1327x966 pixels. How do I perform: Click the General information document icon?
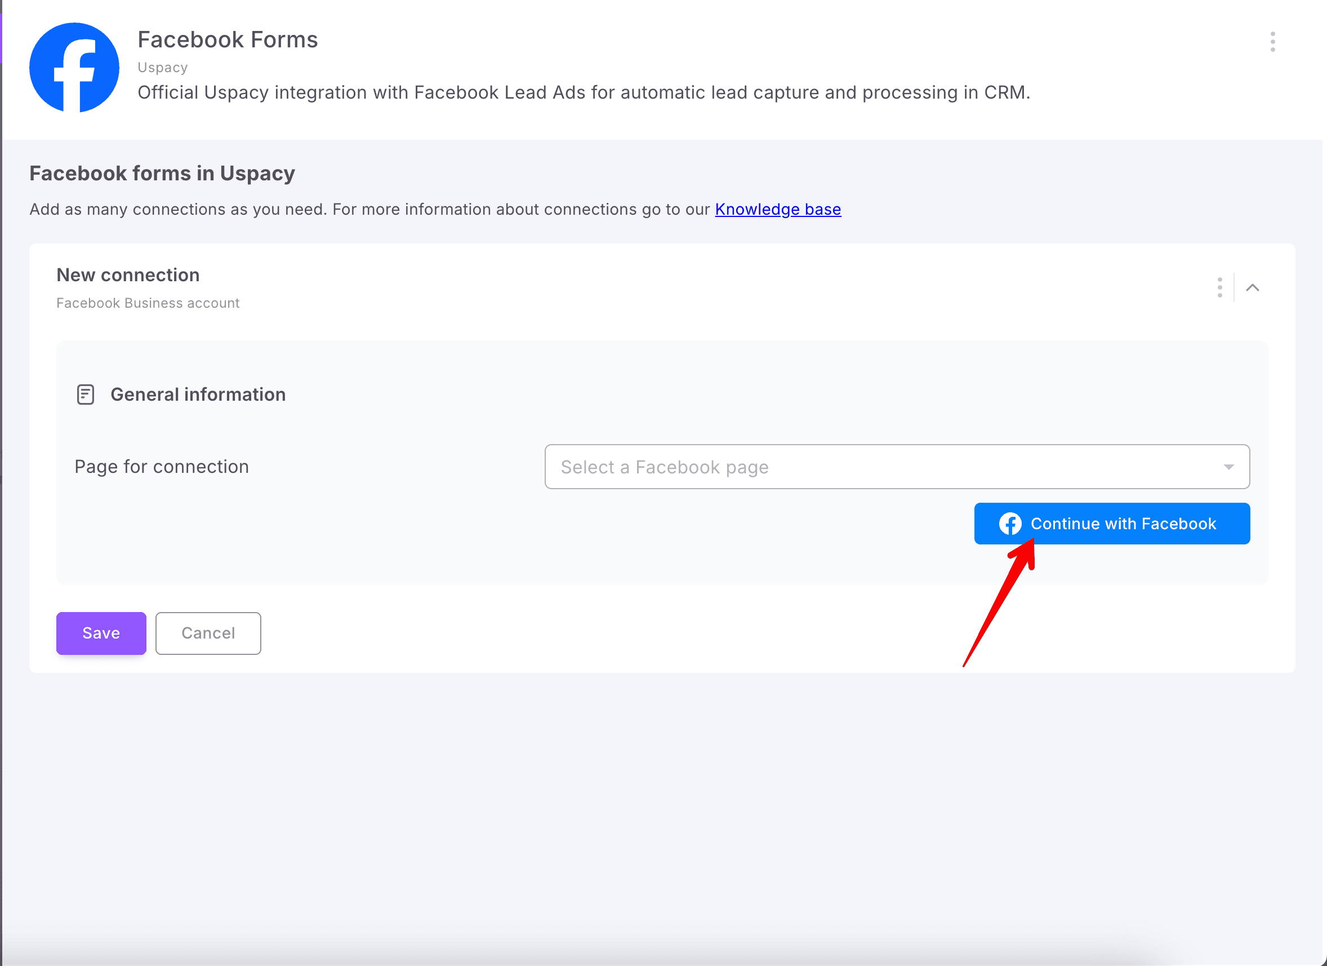[86, 395]
